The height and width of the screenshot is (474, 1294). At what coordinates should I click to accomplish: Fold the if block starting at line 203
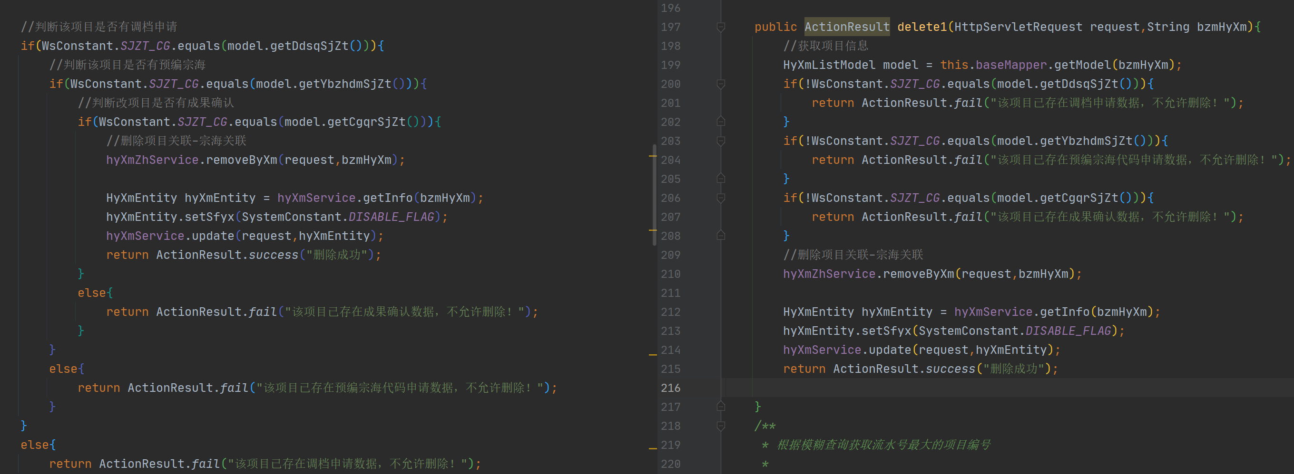[x=720, y=141]
